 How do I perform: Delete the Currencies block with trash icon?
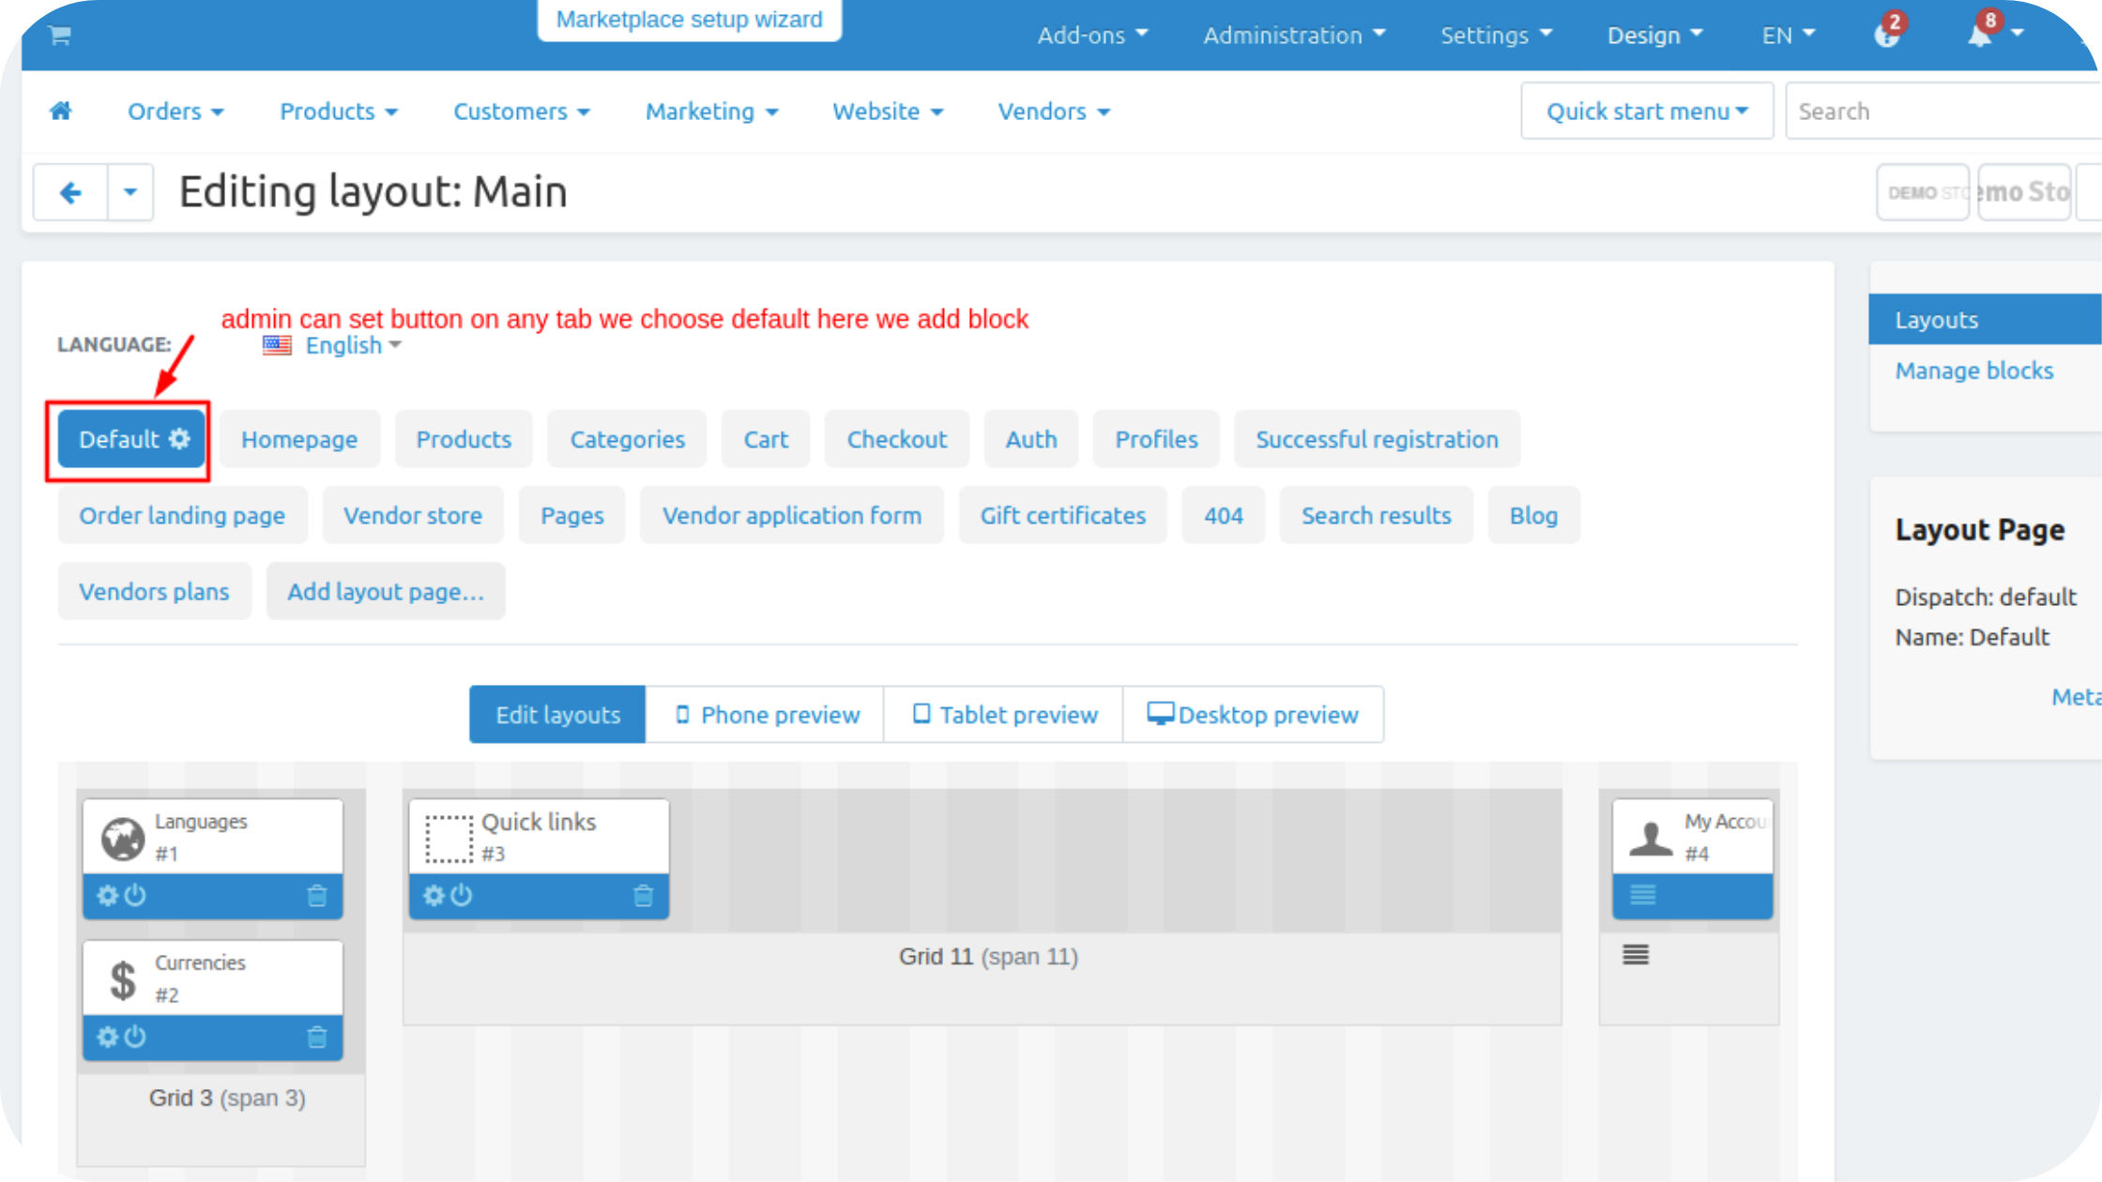[317, 1038]
